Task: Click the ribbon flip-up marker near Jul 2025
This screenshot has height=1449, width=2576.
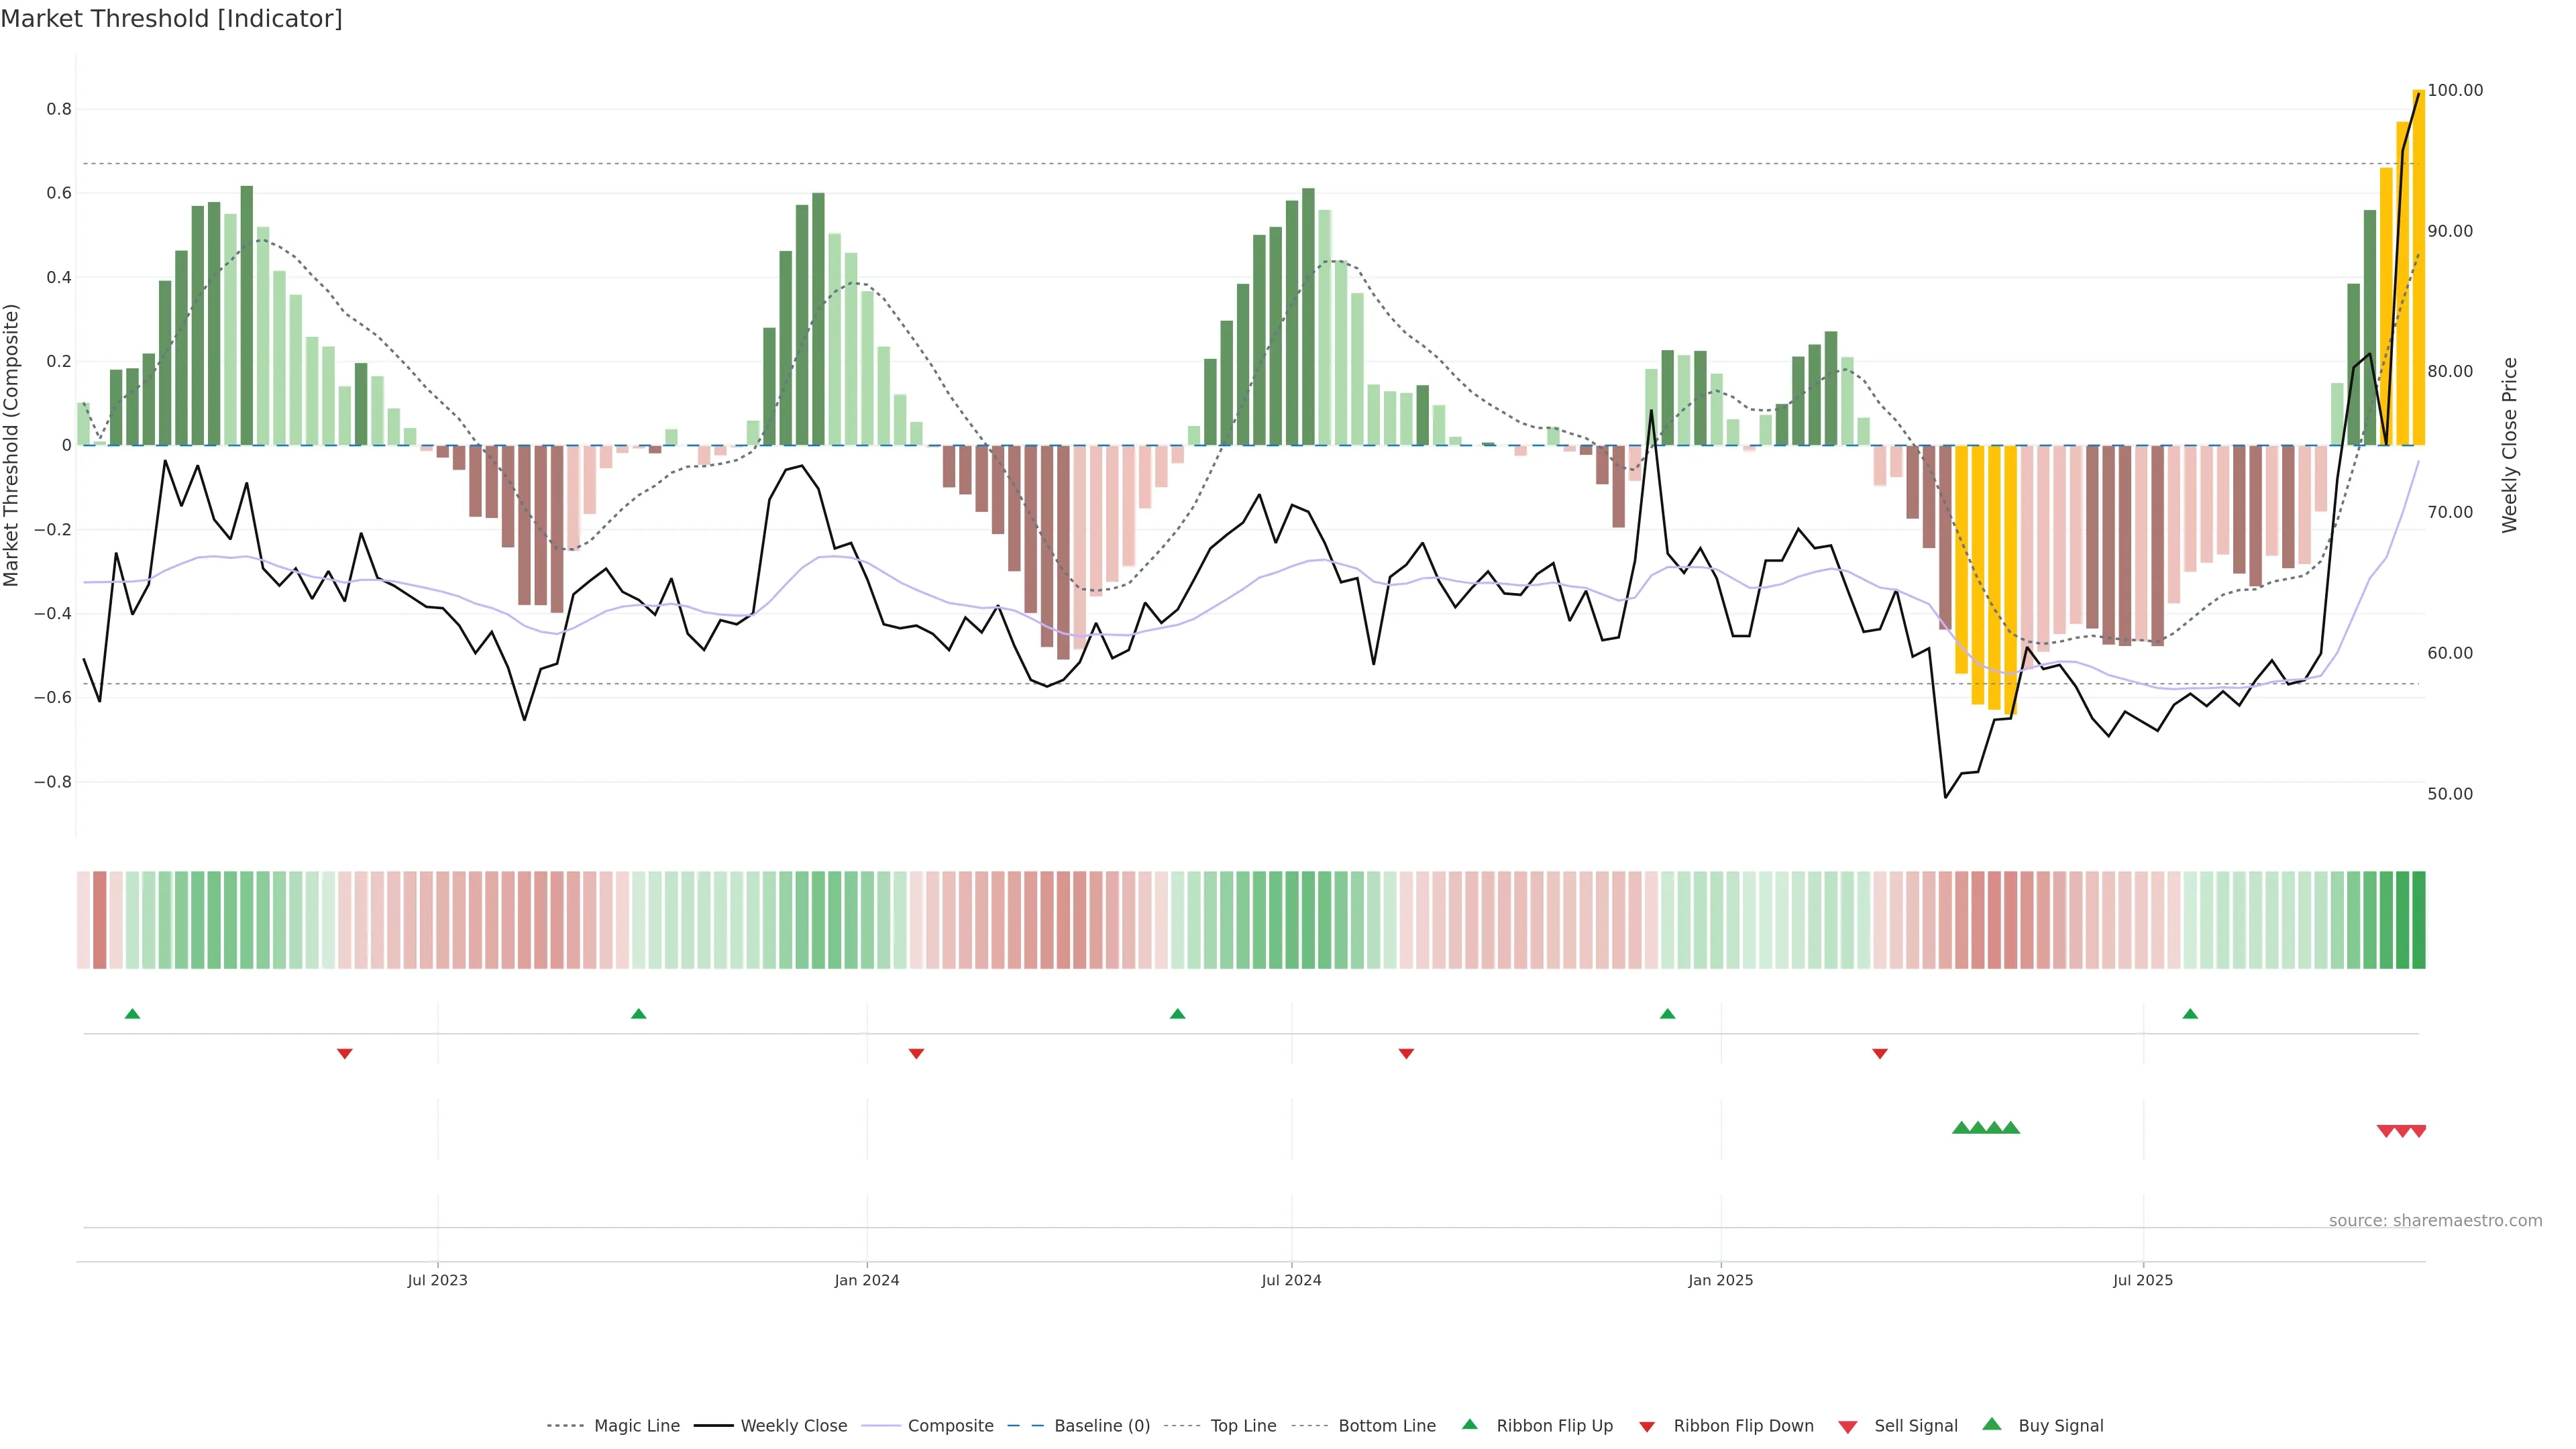Action: [x=2190, y=1014]
